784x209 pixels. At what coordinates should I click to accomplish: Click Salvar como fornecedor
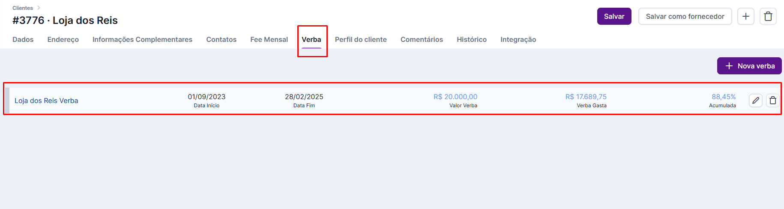pyautogui.click(x=685, y=16)
